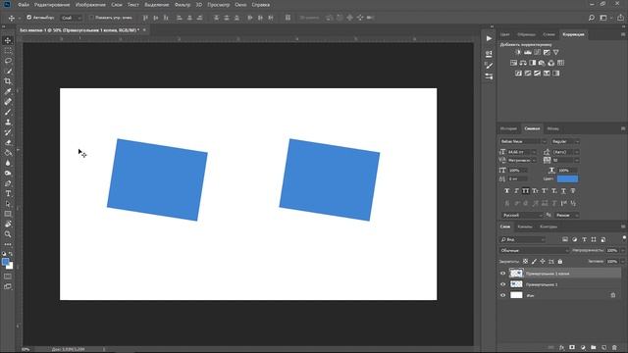Open the workspace switcher button
This screenshot has height=353, width=628.
603,18
